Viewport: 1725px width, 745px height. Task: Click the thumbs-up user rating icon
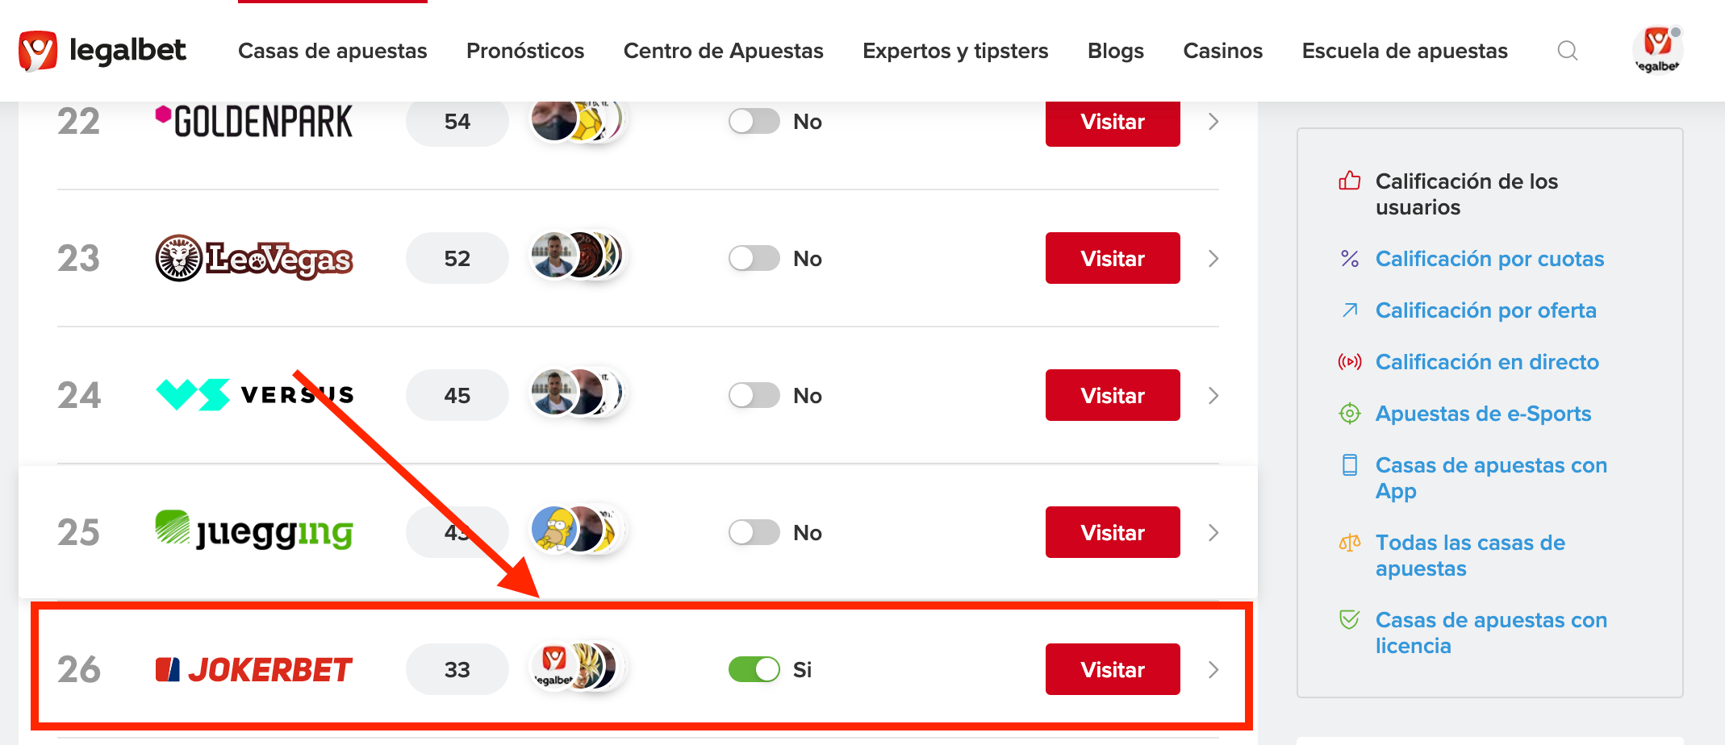(x=1349, y=181)
